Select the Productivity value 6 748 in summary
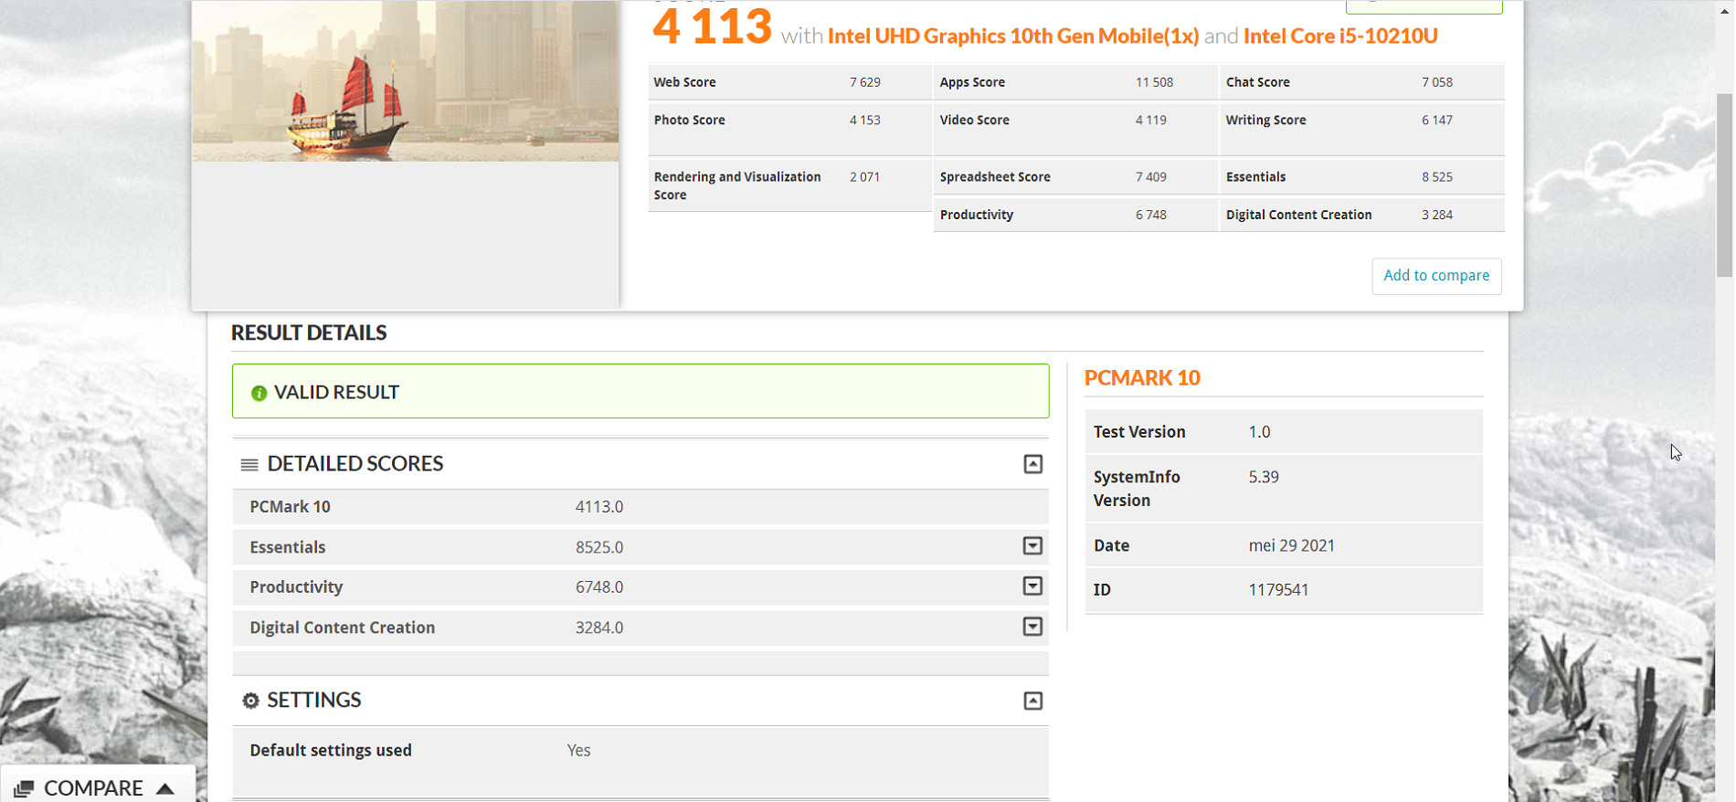The height and width of the screenshot is (802, 1736). pyautogui.click(x=1150, y=215)
